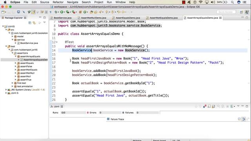The width and height of the screenshot is (251, 141).
Task: Open the Apple menu
Action: pyautogui.click(x=5, y=2)
